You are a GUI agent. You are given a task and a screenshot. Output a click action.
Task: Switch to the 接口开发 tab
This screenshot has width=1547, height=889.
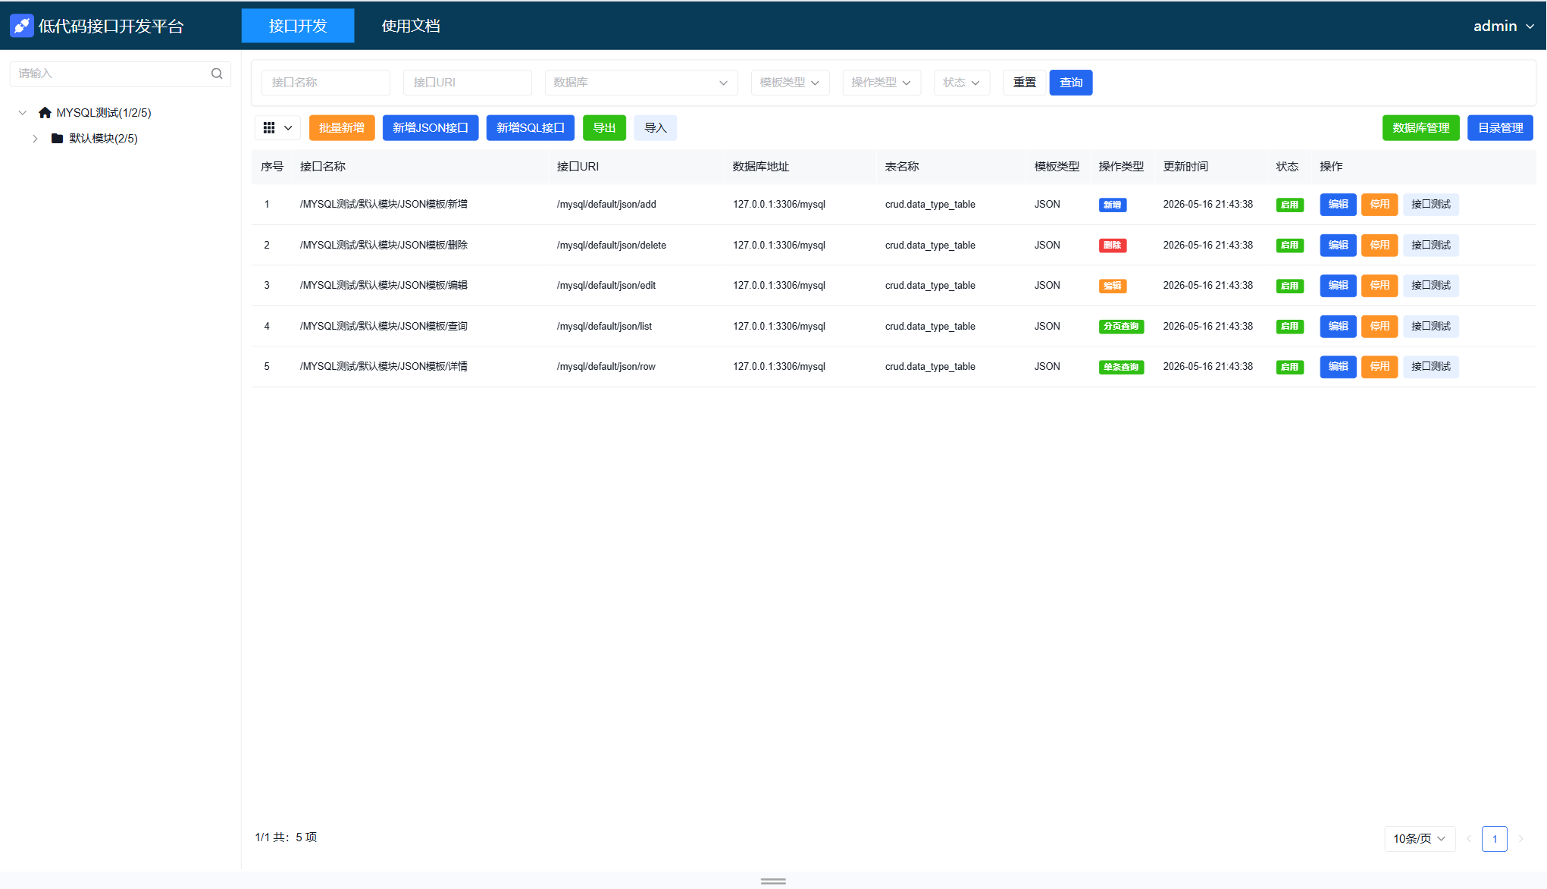pos(298,26)
